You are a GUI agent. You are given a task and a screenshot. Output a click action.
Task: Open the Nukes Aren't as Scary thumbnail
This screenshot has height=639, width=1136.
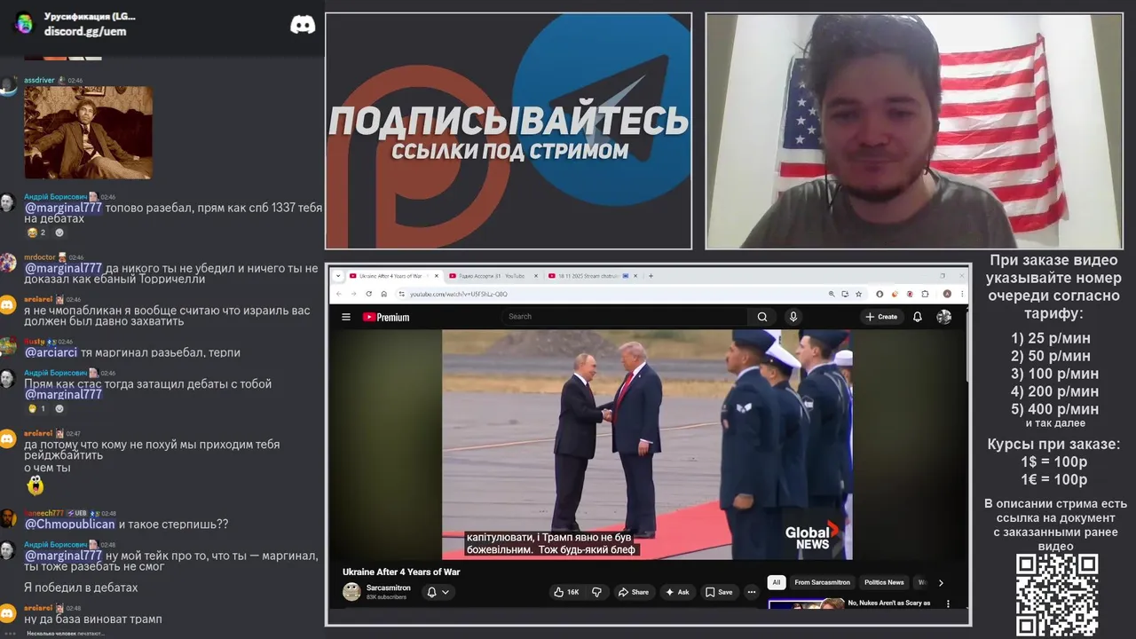pyautogui.click(x=806, y=604)
